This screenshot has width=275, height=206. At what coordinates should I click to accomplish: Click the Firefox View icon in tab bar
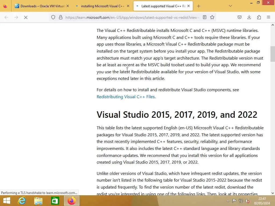point(5,6)
